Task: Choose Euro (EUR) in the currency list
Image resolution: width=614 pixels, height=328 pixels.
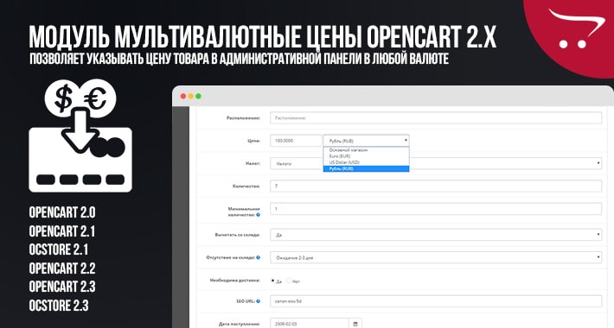Action: tap(366, 156)
